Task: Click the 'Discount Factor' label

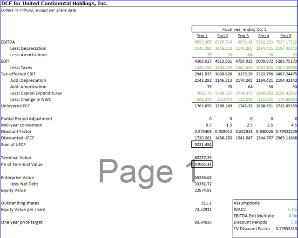Action: [x=16, y=132]
